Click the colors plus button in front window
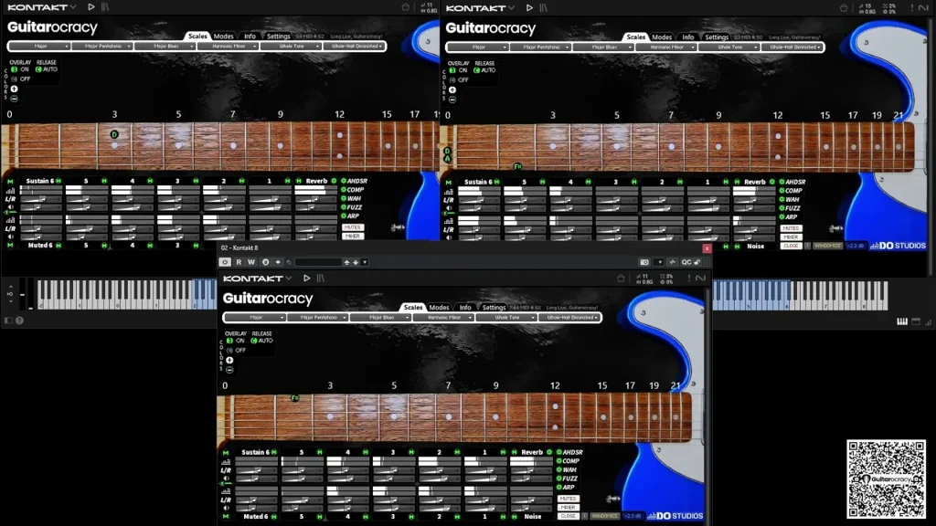This screenshot has height=526, width=936. [229, 360]
